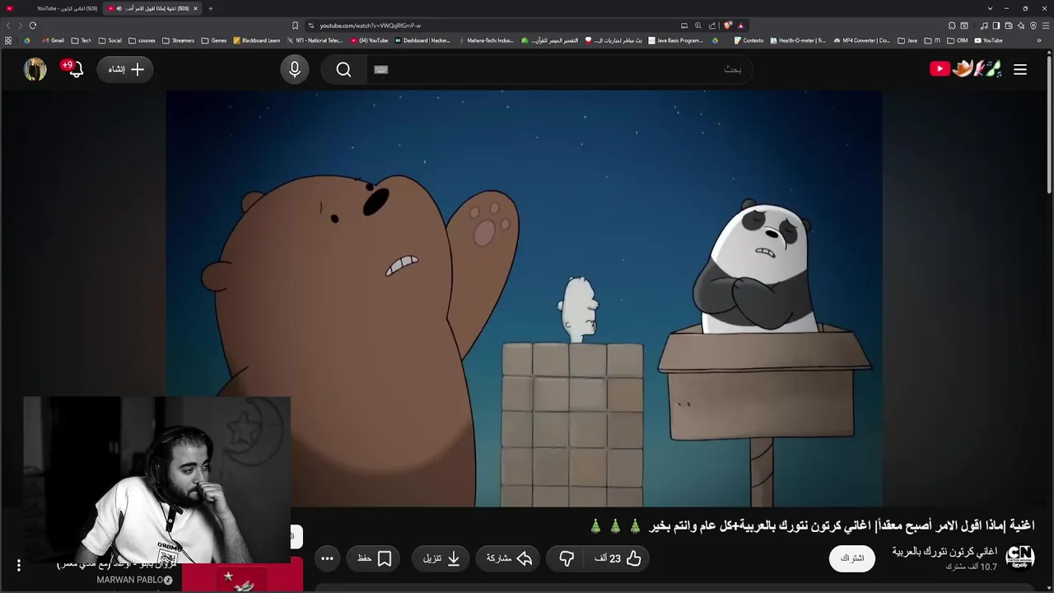The width and height of the screenshot is (1054, 593).
Task: Open the Brave Shields lion icon
Action: [728, 26]
